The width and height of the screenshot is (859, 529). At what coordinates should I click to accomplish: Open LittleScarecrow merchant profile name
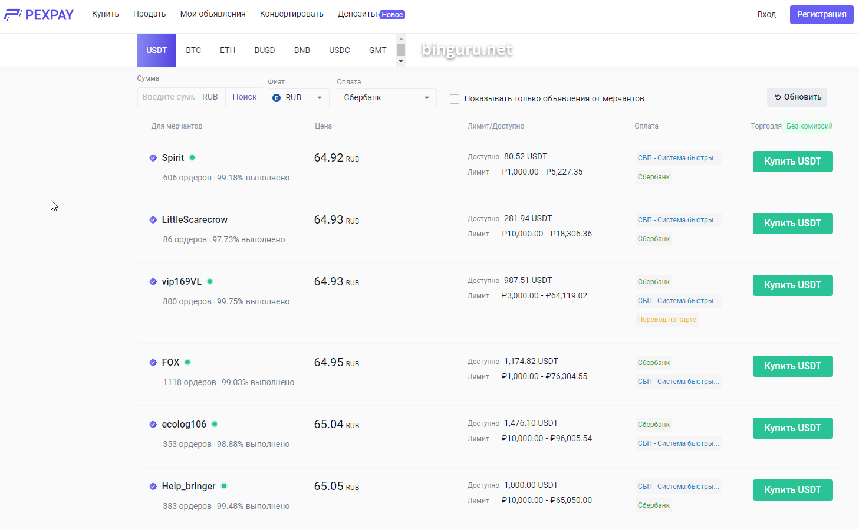coord(195,219)
